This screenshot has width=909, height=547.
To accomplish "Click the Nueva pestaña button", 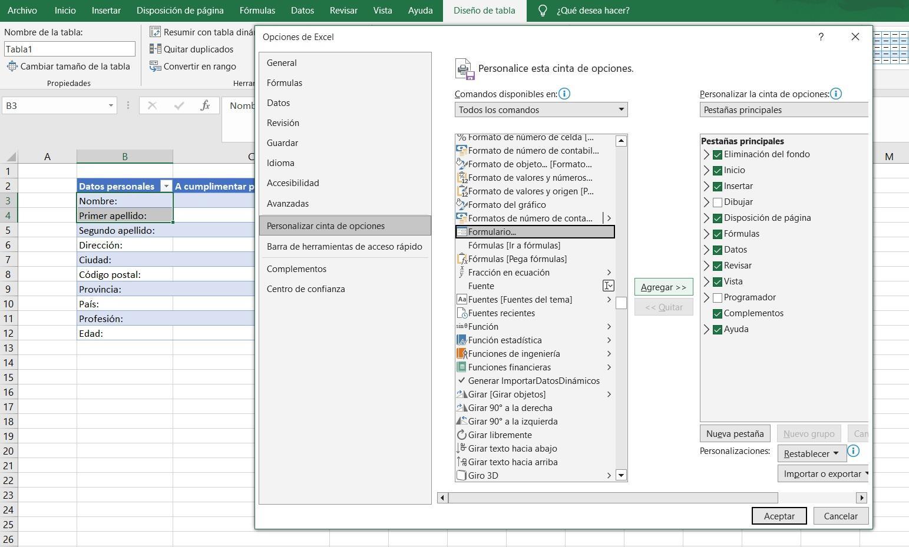I will coord(734,433).
